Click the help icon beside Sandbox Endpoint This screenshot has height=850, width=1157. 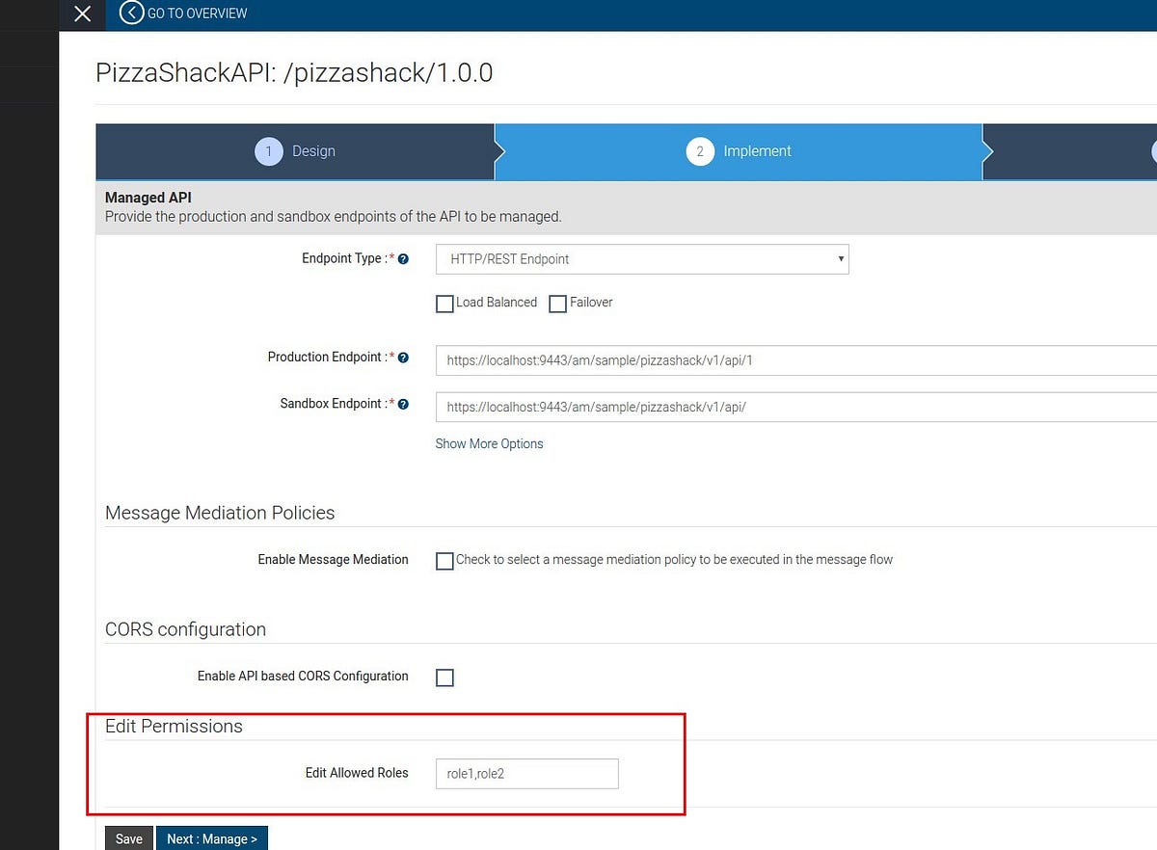click(403, 403)
